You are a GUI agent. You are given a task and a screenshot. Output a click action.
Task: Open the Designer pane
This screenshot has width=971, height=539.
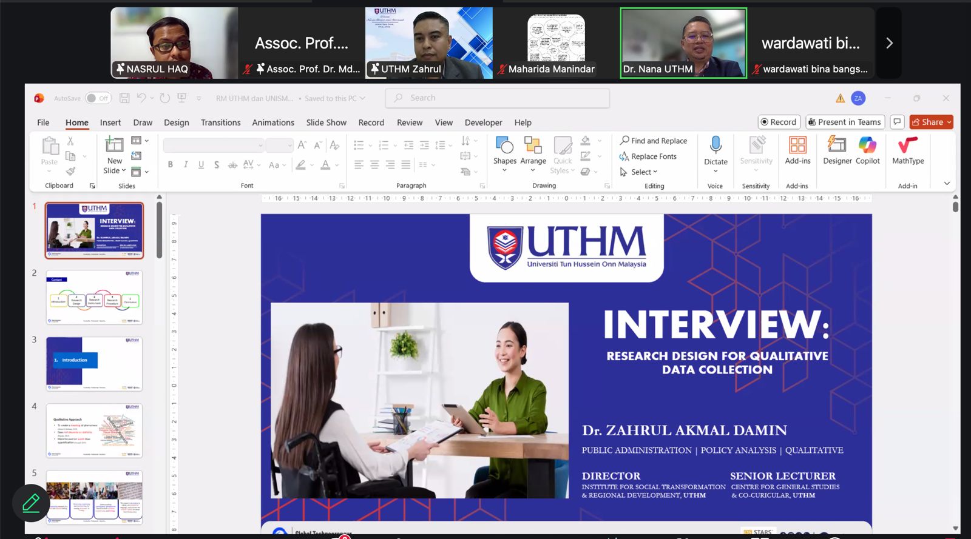837,146
